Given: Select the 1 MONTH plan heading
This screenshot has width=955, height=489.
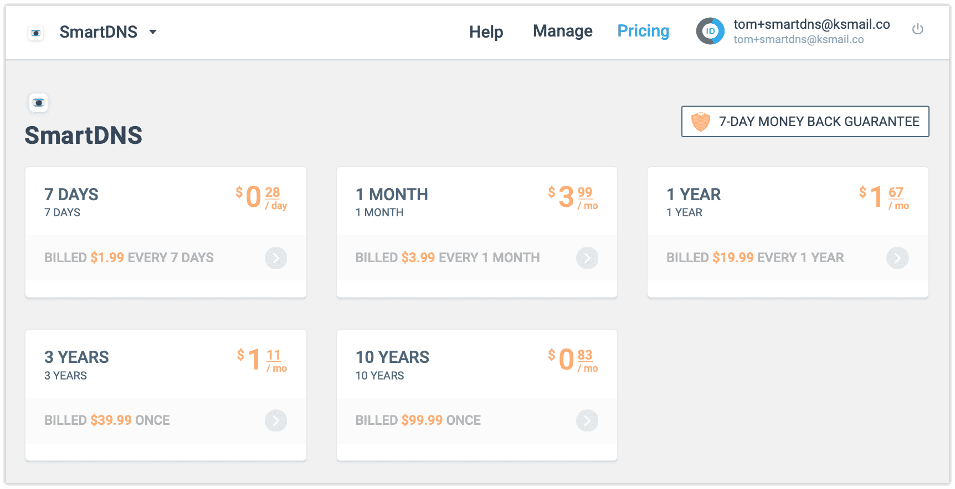Looking at the screenshot, I should click(x=392, y=195).
